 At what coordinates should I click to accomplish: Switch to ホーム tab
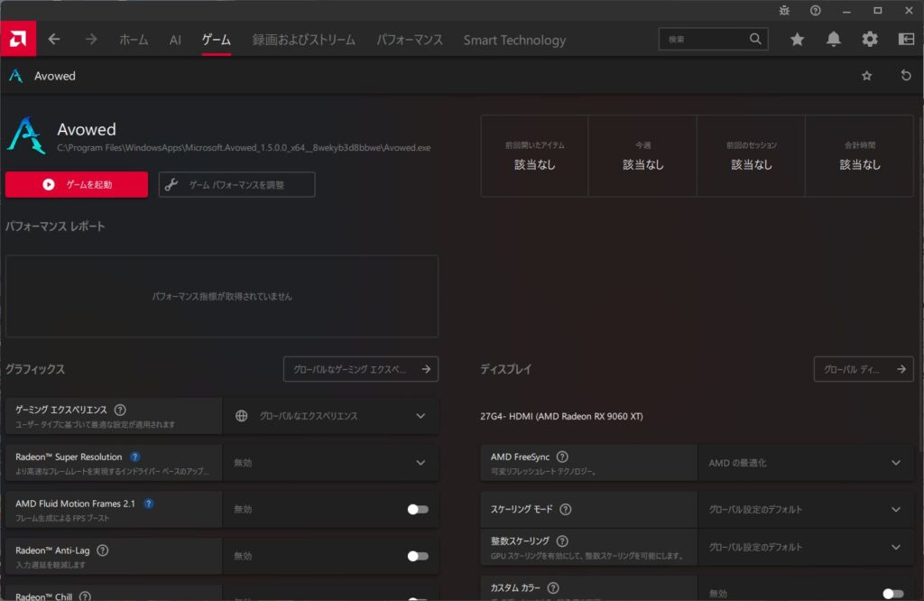(x=134, y=40)
